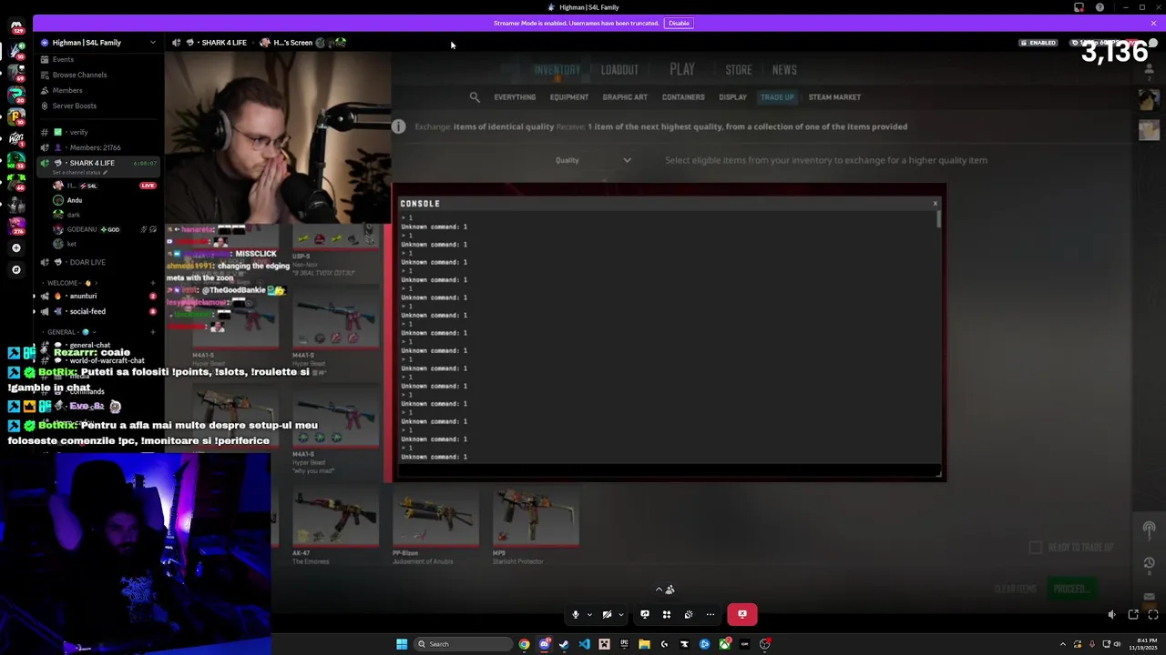Open more call options ellipsis
Image resolution: width=1166 pixels, height=655 pixels.
coord(711,614)
